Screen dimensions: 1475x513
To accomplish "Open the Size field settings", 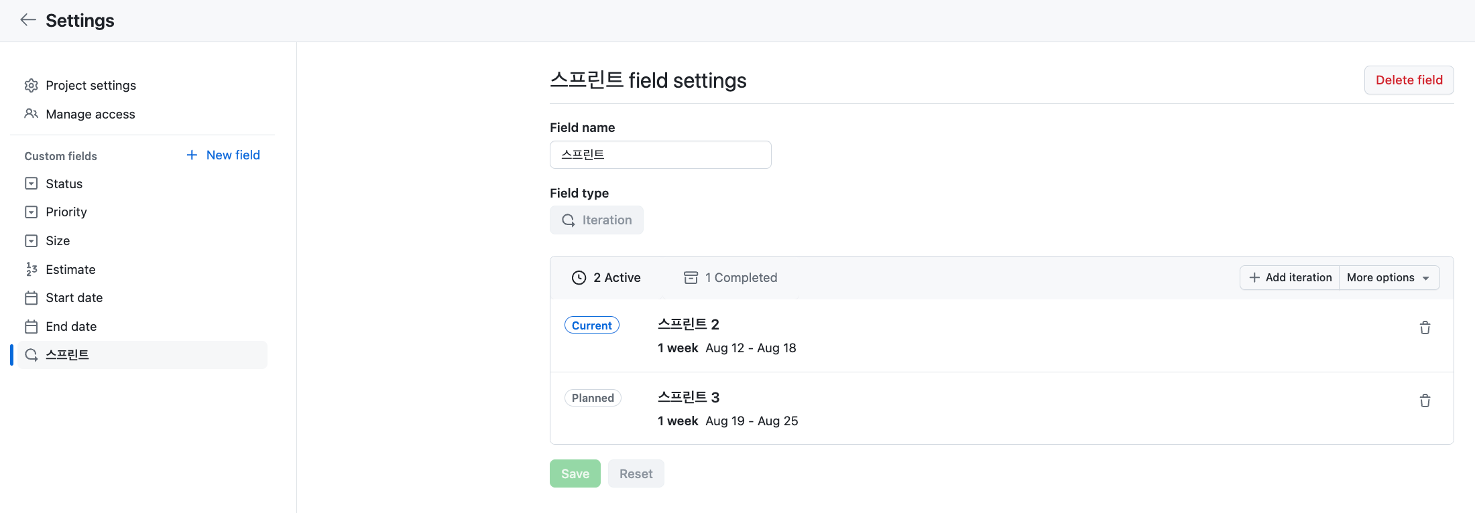I will [x=58, y=241].
